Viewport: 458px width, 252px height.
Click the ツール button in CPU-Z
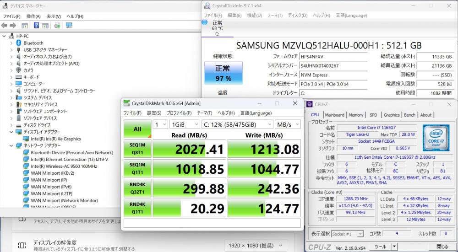point(380,247)
